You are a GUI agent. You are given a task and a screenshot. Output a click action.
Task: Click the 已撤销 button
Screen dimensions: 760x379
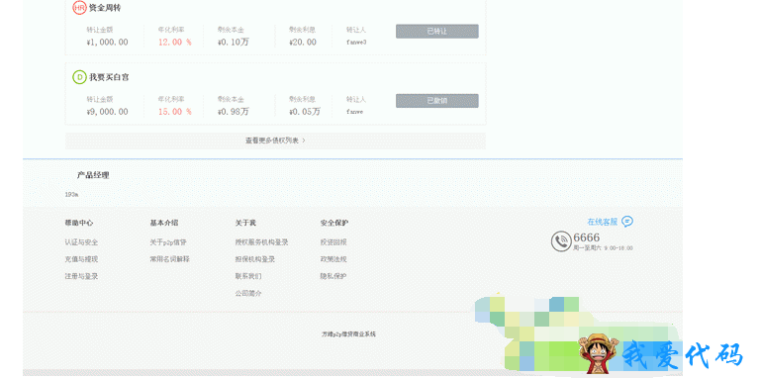tap(436, 101)
